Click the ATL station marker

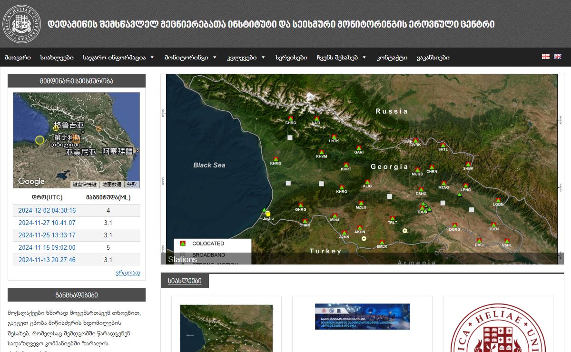pos(317,118)
